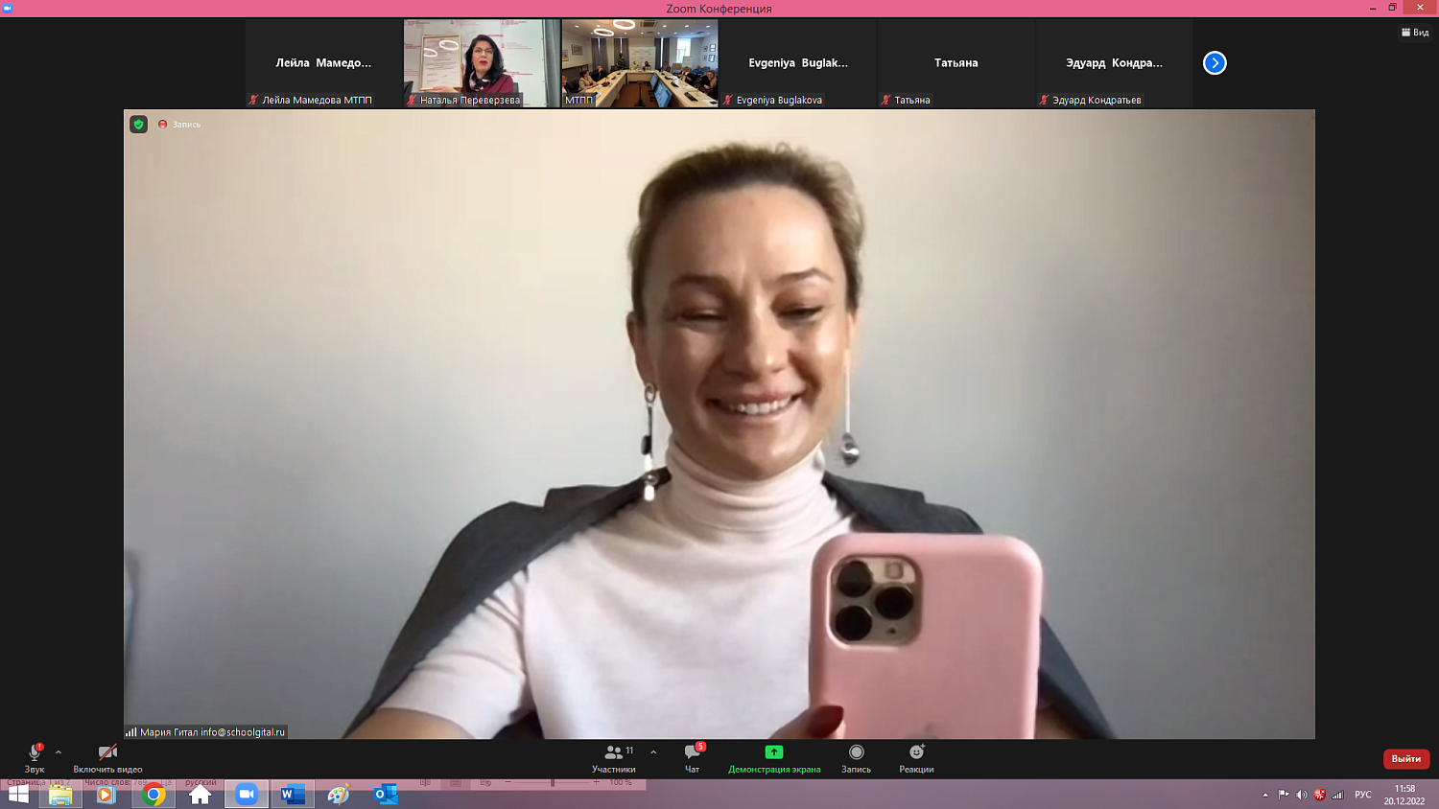Click русский language in Word status bar
The height and width of the screenshot is (809, 1439).
(x=201, y=782)
